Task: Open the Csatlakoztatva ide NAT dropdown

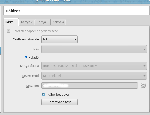Action: pyautogui.click(x=59, y=39)
